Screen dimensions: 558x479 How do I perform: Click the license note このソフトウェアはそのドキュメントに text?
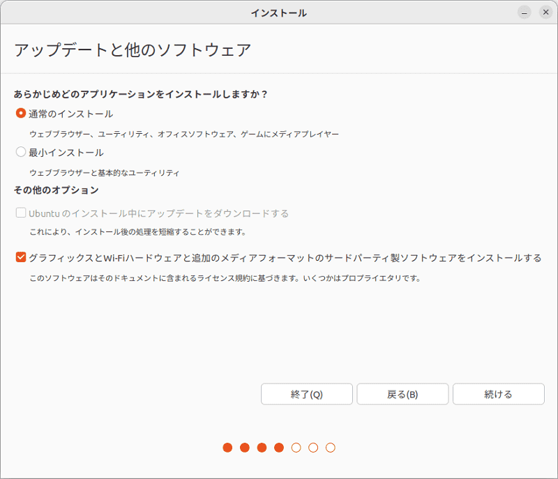tap(225, 278)
